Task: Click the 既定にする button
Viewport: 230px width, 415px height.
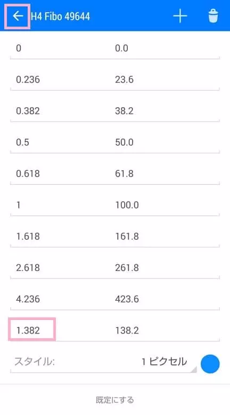Action: tap(115, 400)
